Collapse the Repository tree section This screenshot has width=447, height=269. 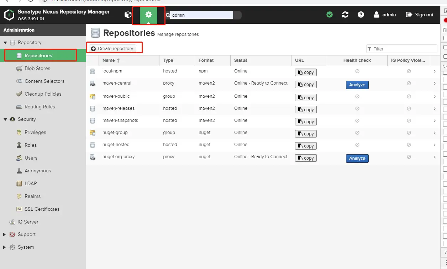click(x=5, y=43)
